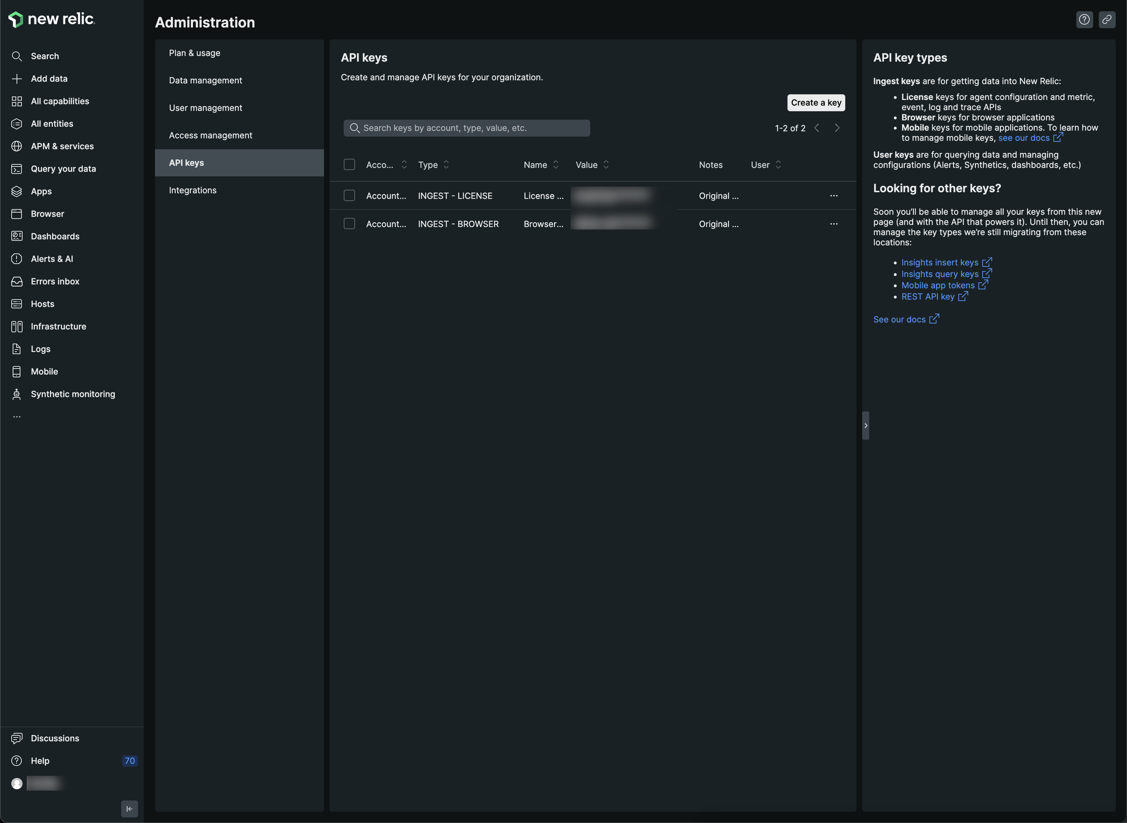Click Create a key button
The width and height of the screenshot is (1127, 823).
tap(816, 103)
